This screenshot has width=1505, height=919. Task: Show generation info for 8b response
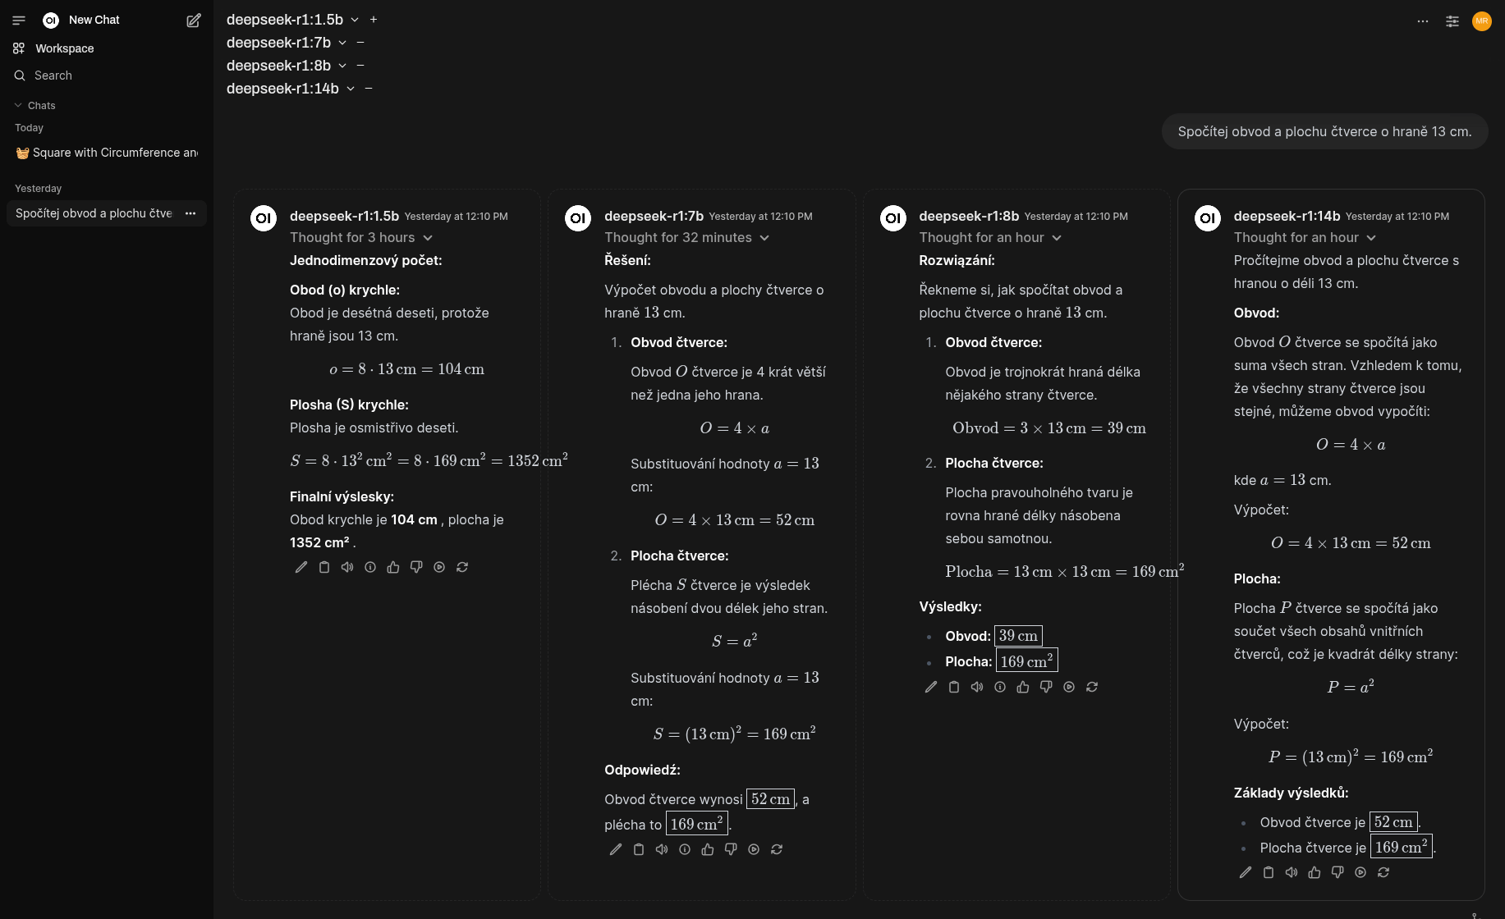[x=1000, y=687]
